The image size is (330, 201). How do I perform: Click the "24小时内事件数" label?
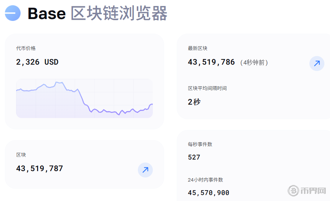pos(205,180)
